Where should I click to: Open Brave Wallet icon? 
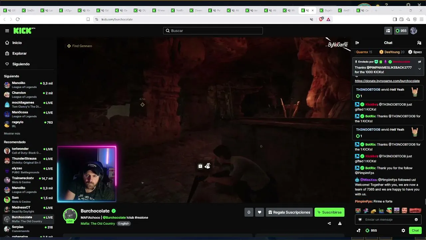tap(401, 19)
